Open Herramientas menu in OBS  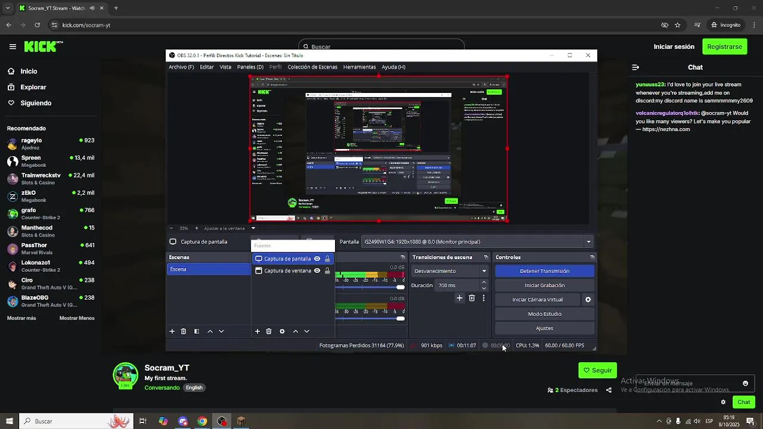click(x=359, y=67)
